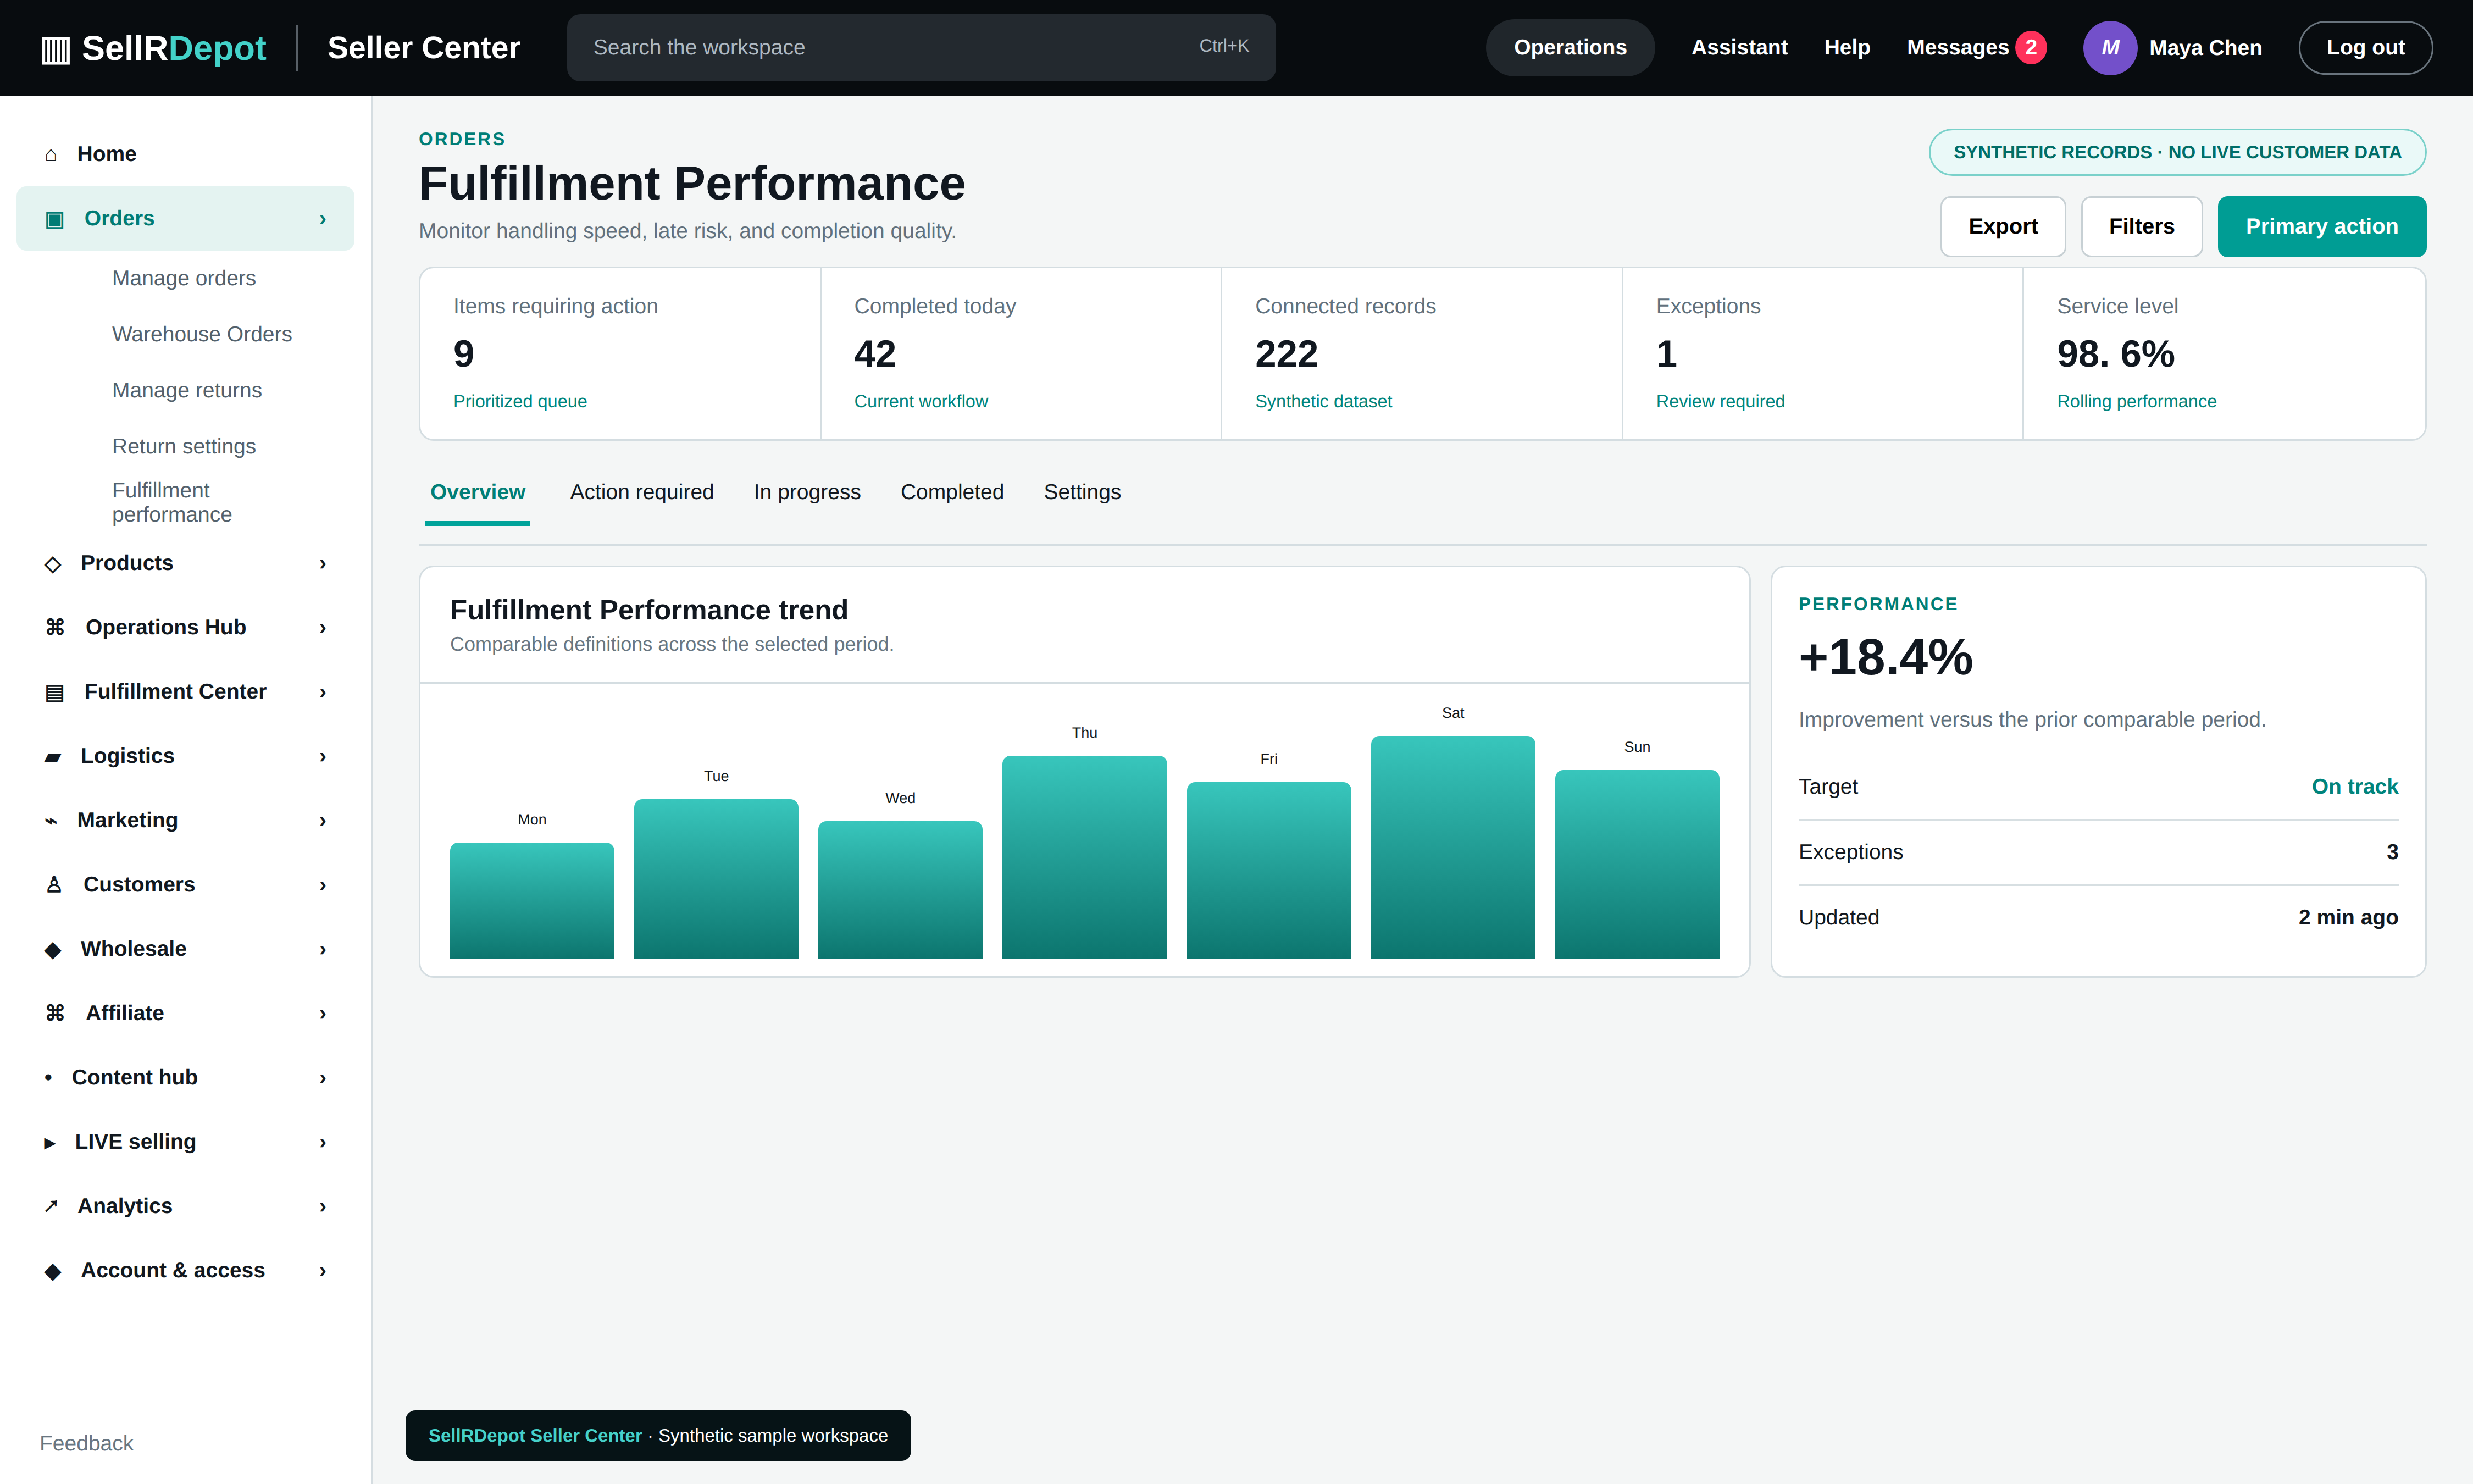The height and width of the screenshot is (1484, 2473).
Task: Click the Customers person icon
Action: tap(54, 885)
